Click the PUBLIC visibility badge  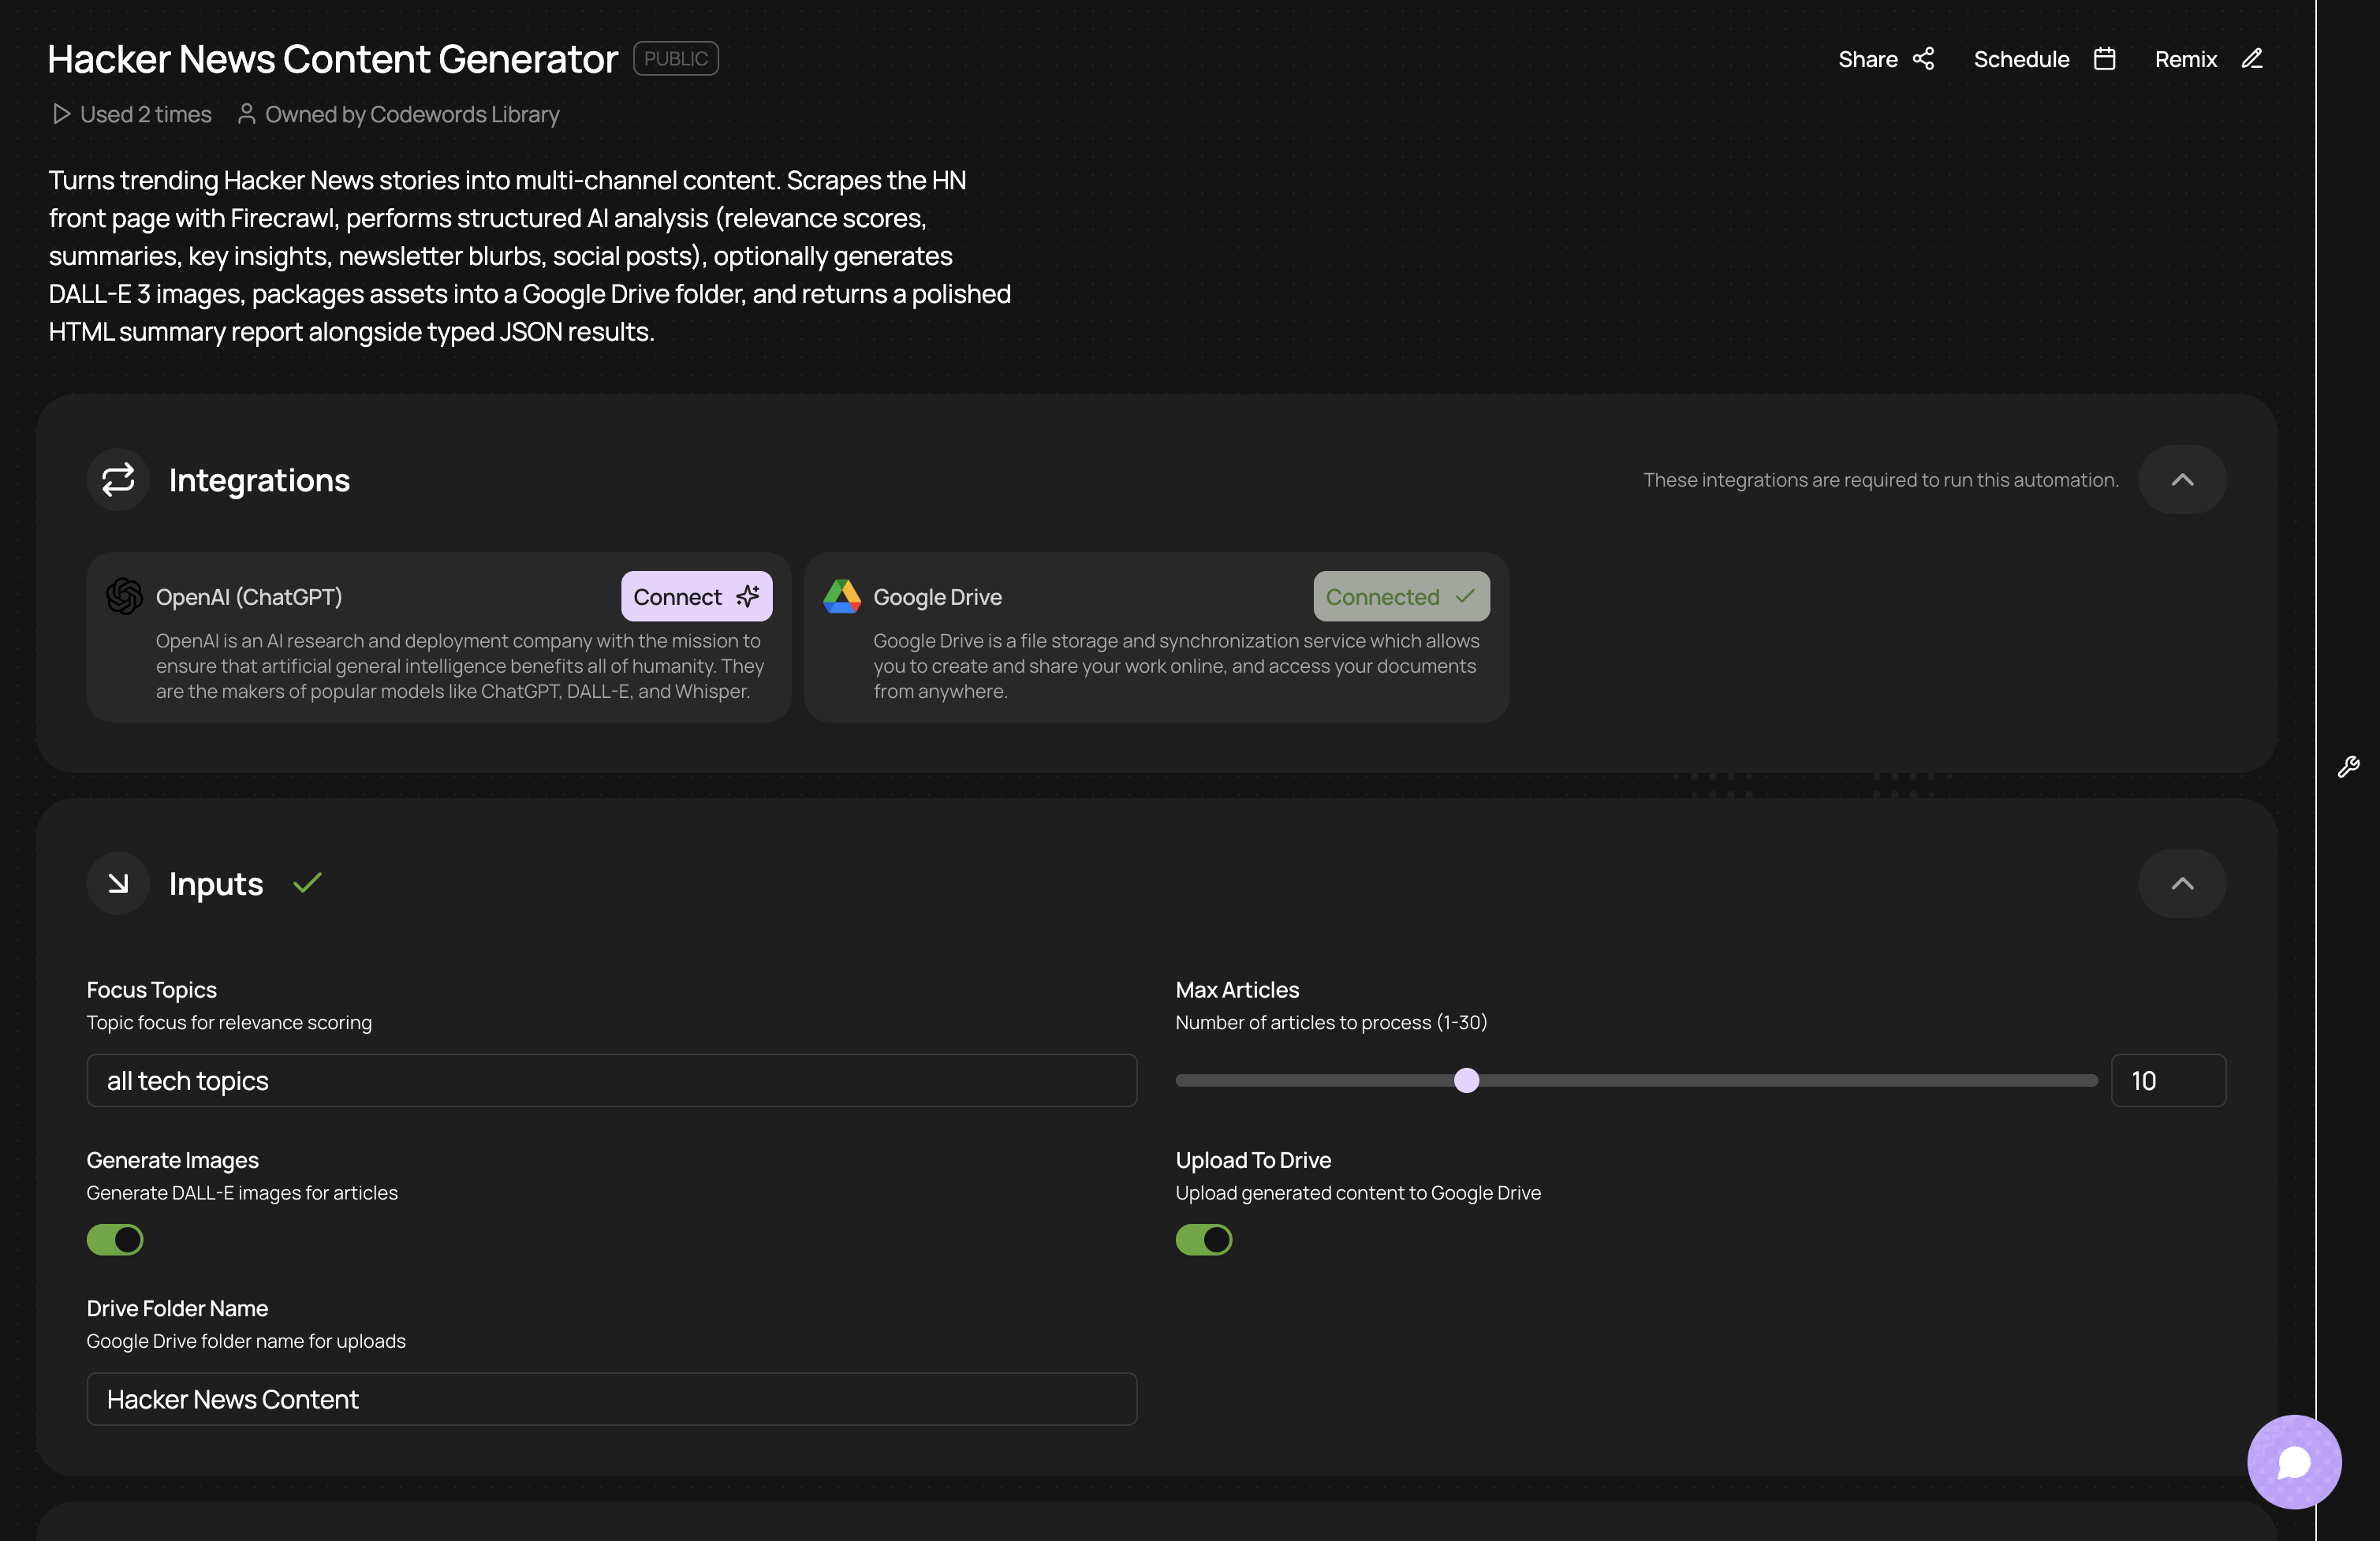[x=675, y=59]
